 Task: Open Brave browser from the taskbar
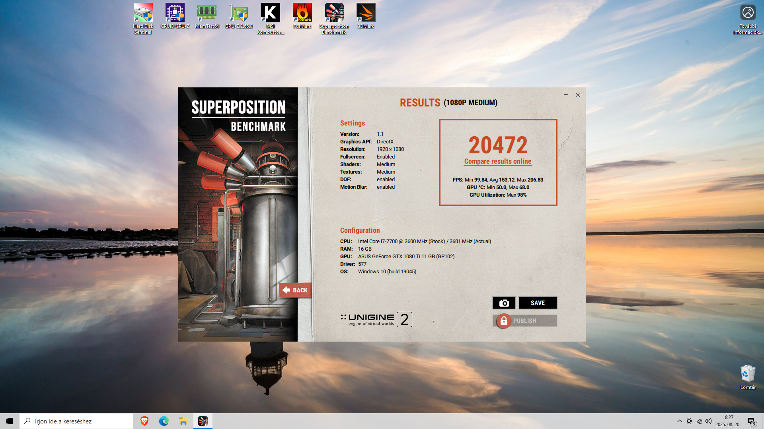144,421
